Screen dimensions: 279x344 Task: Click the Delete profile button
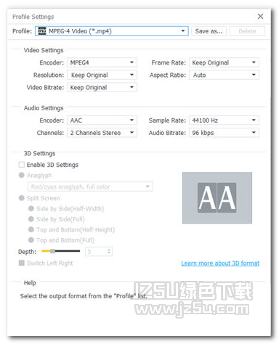[247, 31]
